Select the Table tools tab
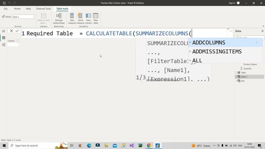This screenshot has height=149, width=265. pos(62,9)
